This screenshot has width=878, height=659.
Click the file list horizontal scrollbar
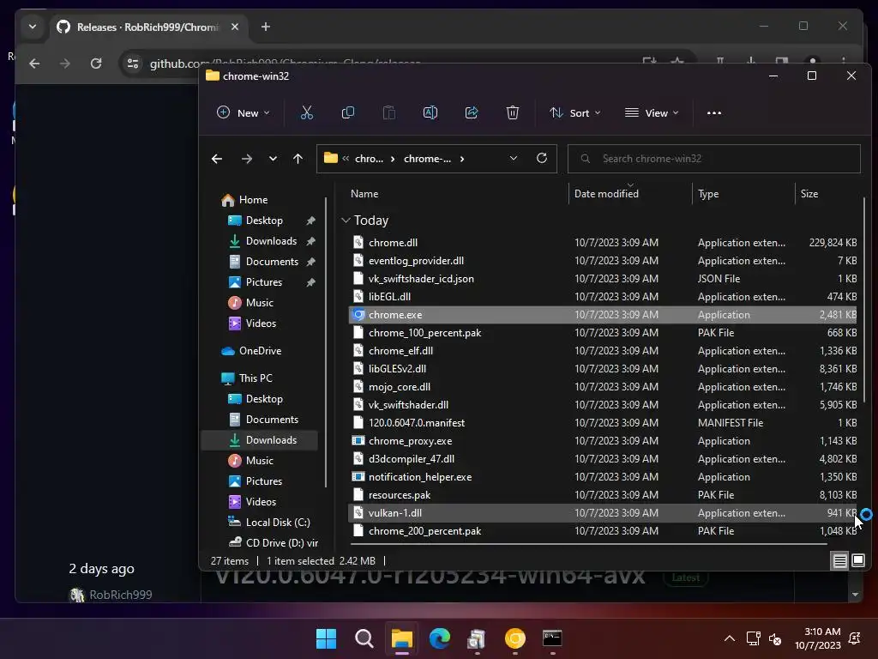point(588,543)
